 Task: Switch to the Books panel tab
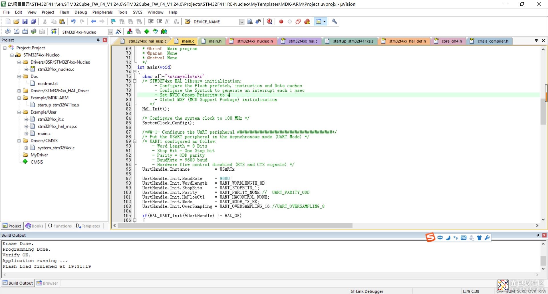click(34, 226)
